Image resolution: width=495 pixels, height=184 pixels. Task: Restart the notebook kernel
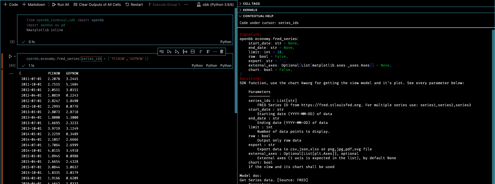coord(134,4)
